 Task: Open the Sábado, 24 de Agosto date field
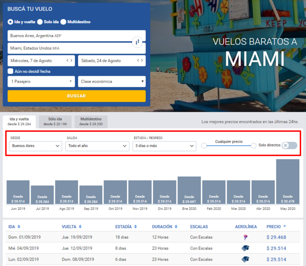(112, 61)
